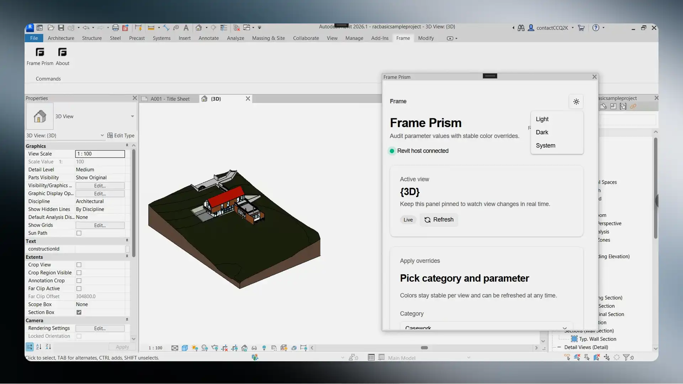Open the Visual Style cube icon menu
This screenshot has width=683, height=384.
pyautogui.click(x=185, y=348)
